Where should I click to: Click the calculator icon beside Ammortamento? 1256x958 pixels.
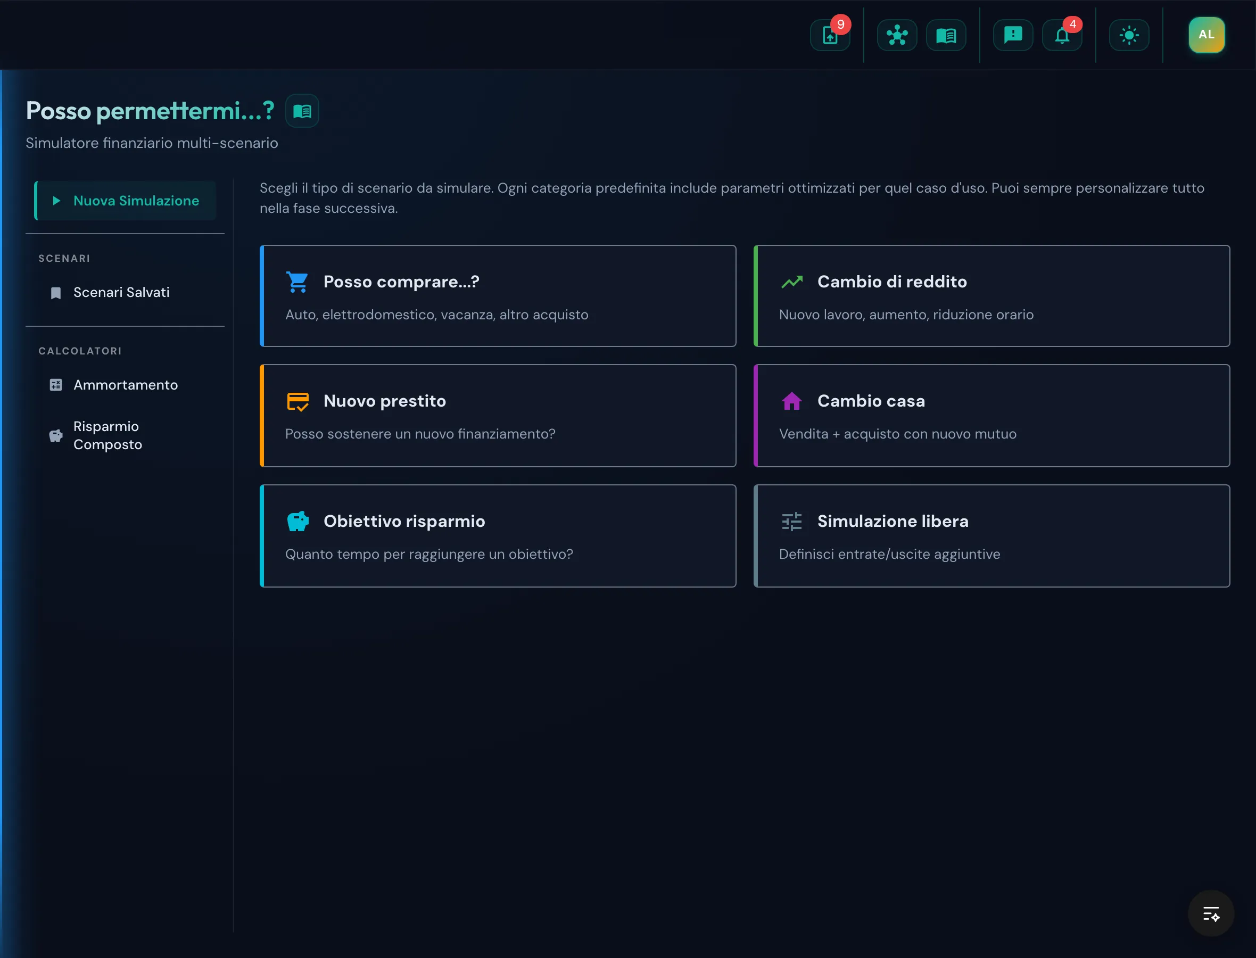point(56,385)
